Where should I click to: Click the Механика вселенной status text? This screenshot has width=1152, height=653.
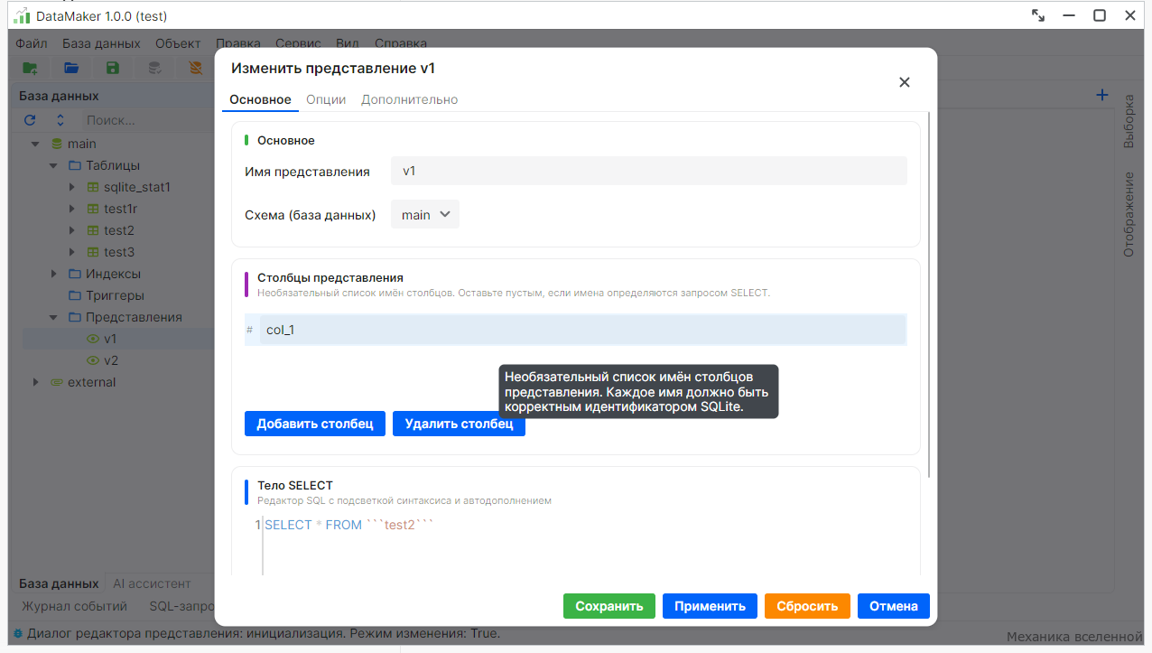pos(1074,636)
